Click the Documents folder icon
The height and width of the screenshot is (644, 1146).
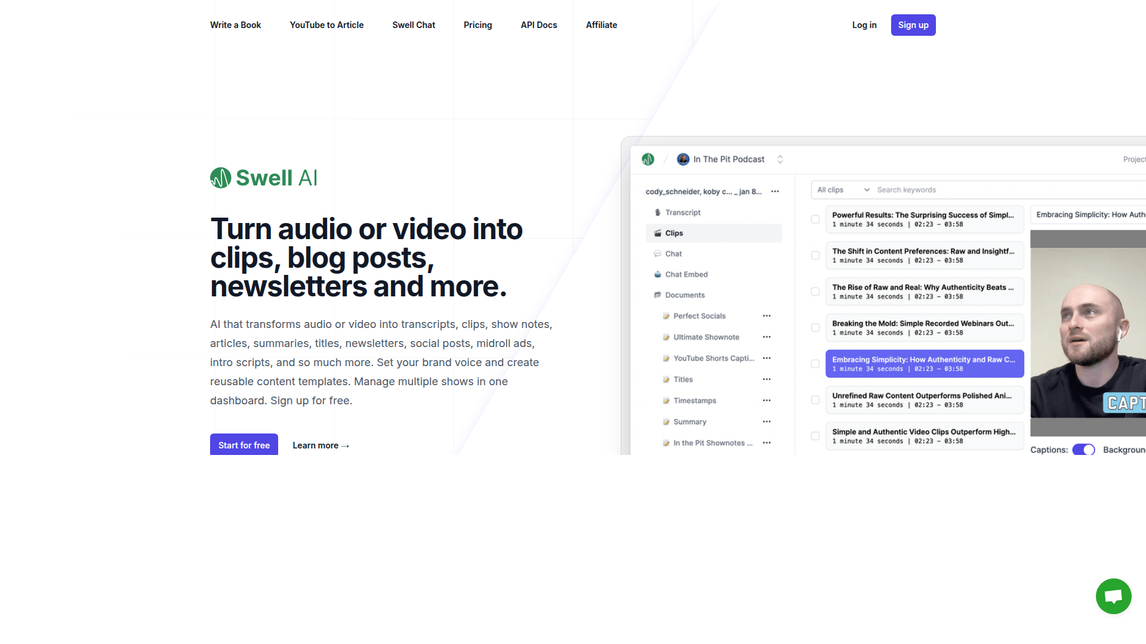point(657,295)
